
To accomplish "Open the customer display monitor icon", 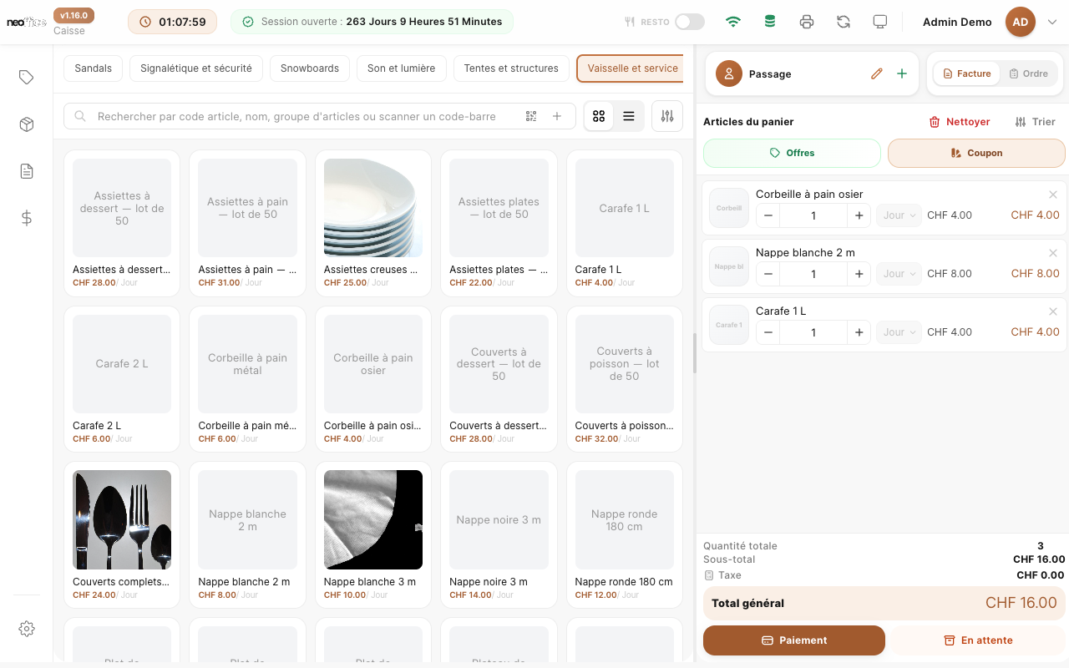I will click(879, 22).
